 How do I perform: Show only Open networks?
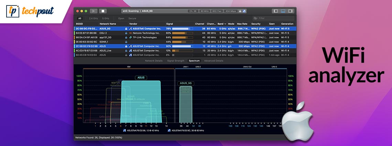click(121, 19)
